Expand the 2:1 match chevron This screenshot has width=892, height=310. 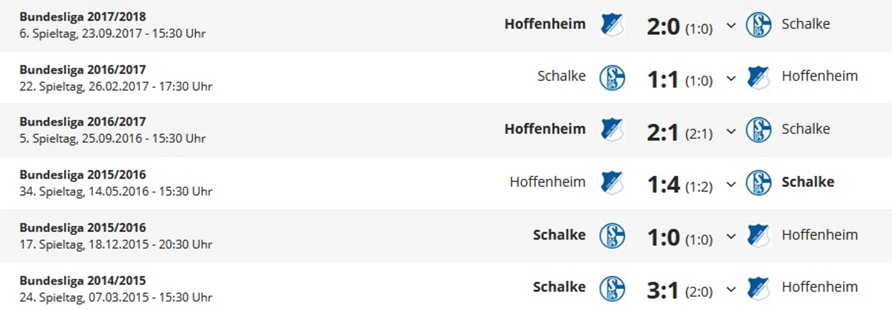(x=731, y=131)
